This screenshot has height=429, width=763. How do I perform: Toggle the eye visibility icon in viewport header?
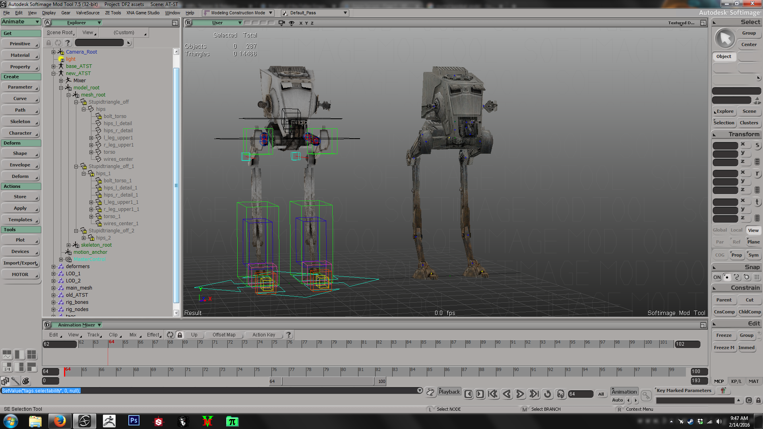point(292,23)
